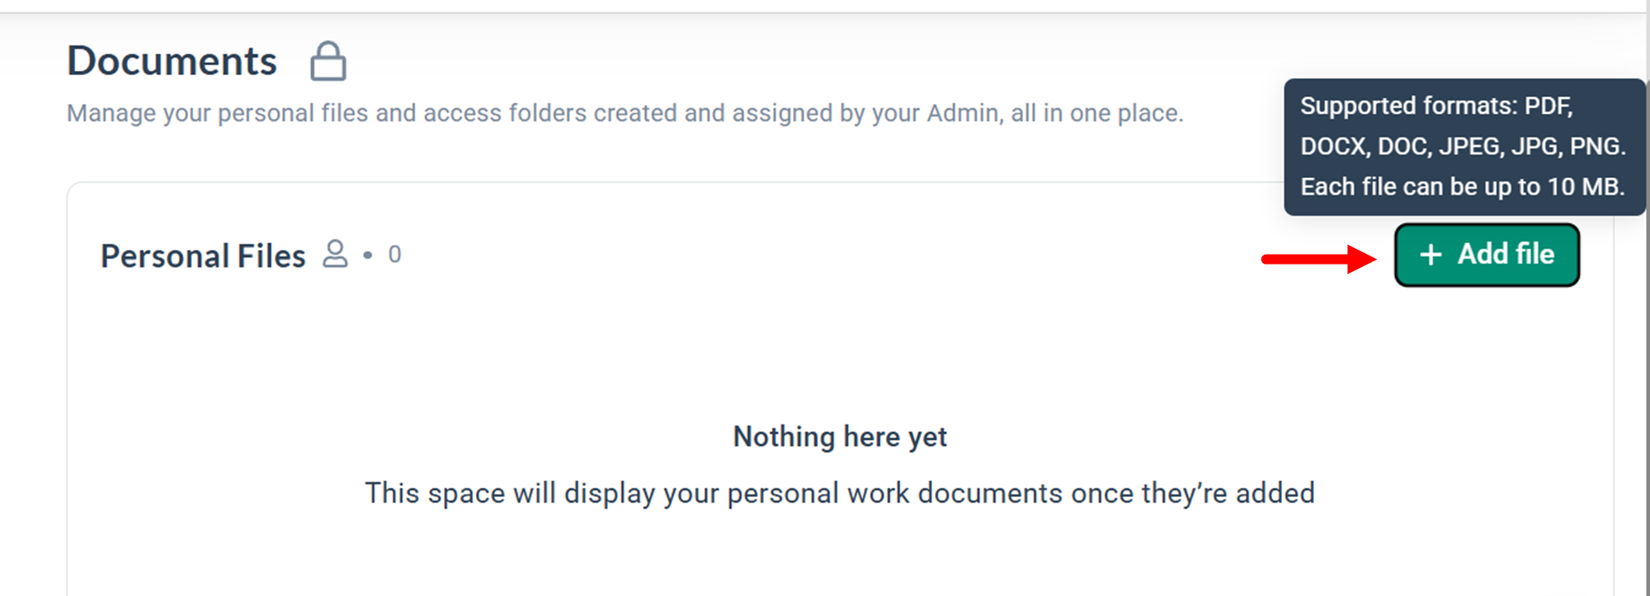Viewport: 1650px width, 596px height.
Task: Click the personal files count 0
Action: point(395,255)
